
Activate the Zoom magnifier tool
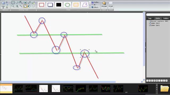(13, 6)
